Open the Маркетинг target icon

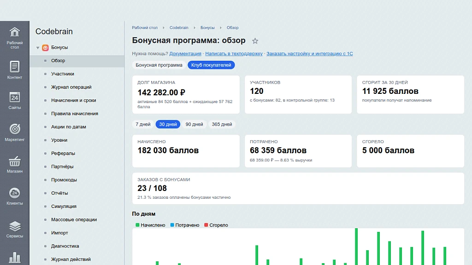[x=14, y=129]
